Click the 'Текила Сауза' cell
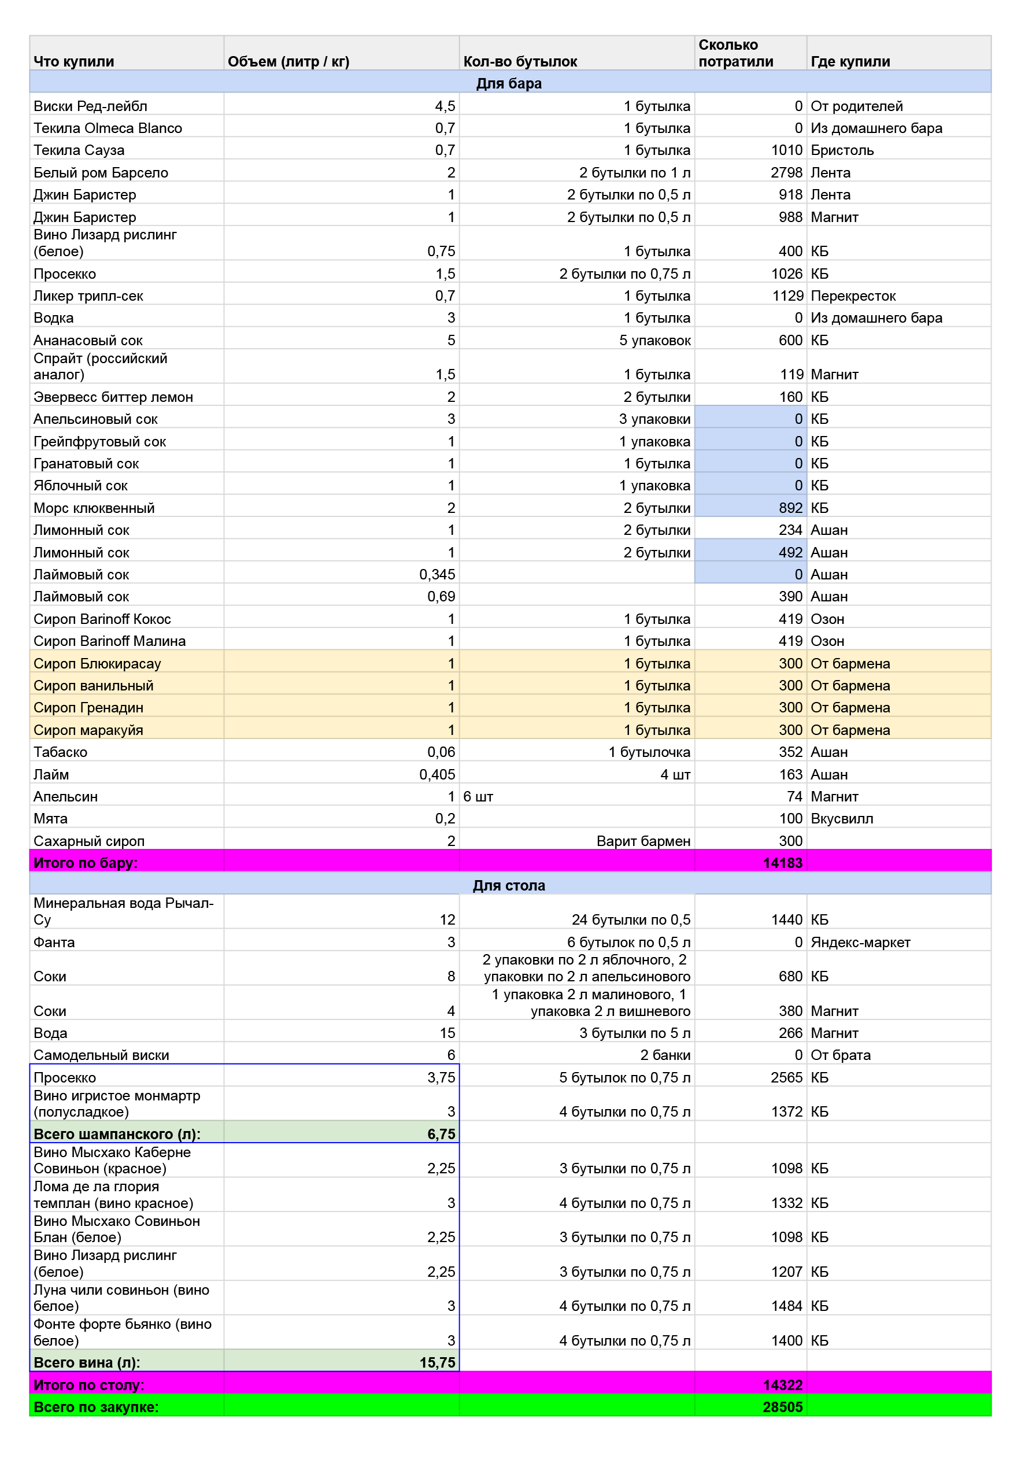 coord(127,149)
